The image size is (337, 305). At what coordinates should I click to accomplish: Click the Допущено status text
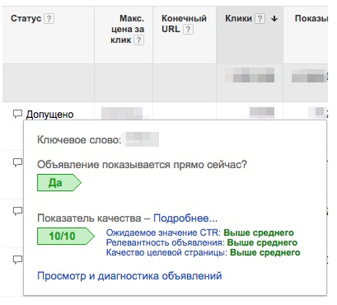click(50, 114)
